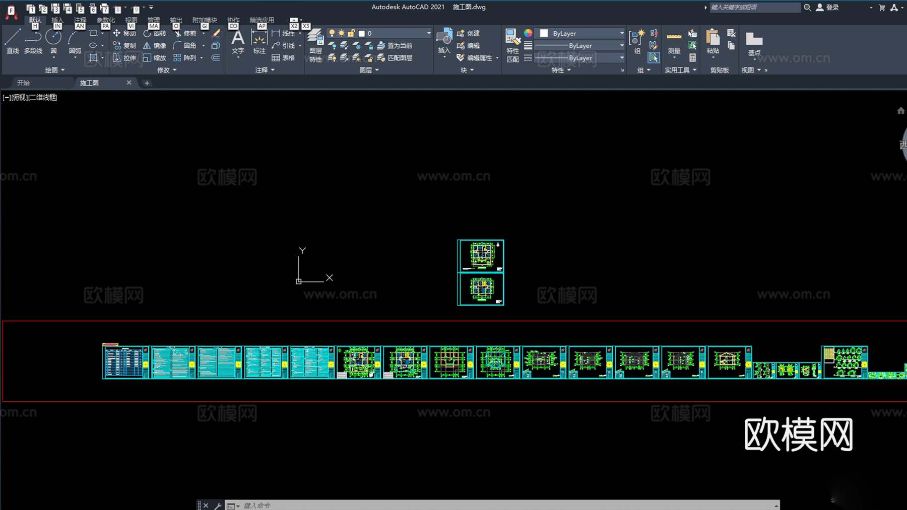Open the layer name dropdown showing 0
This screenshot has height=510, width=907.
[379, 33]
